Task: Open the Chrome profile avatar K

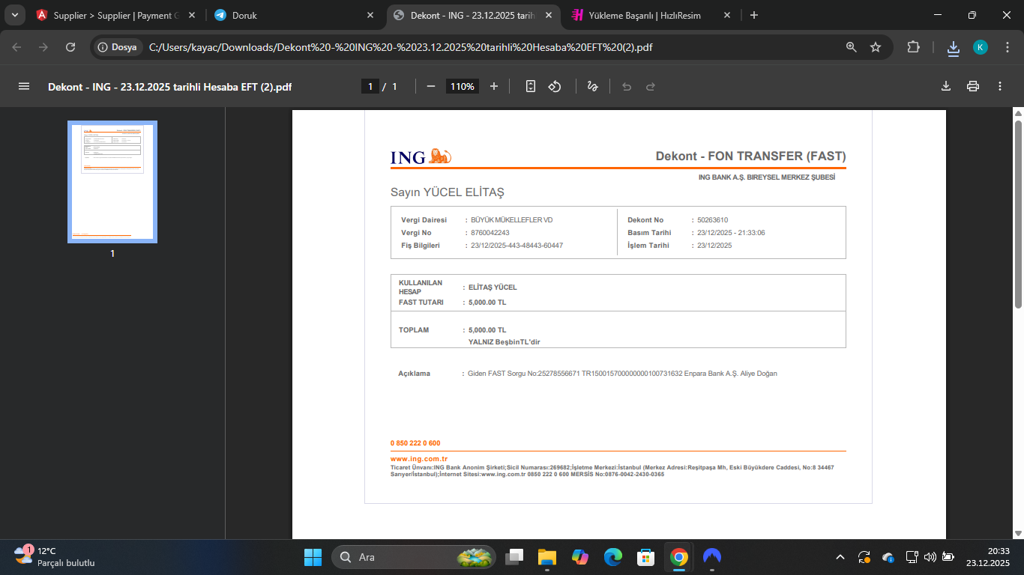Action: [981, 47]
